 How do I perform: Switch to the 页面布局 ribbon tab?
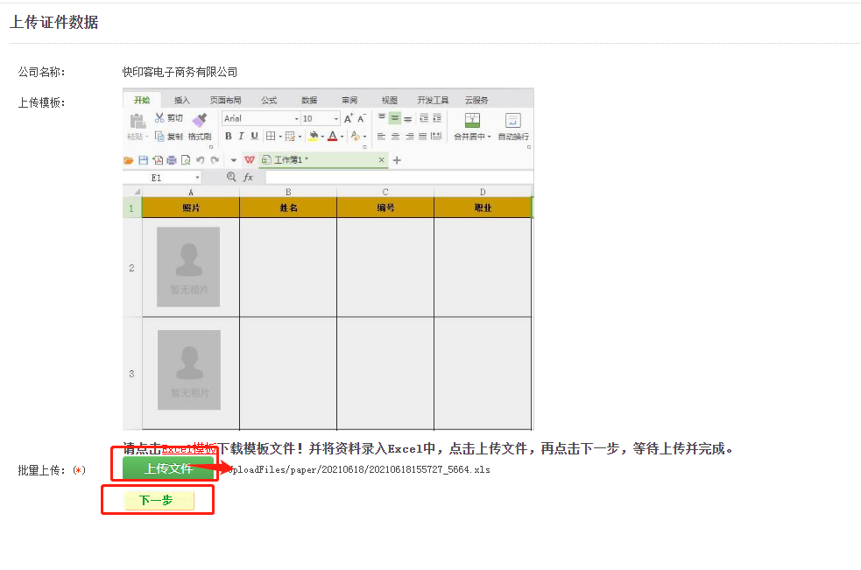tap(225, 100)
